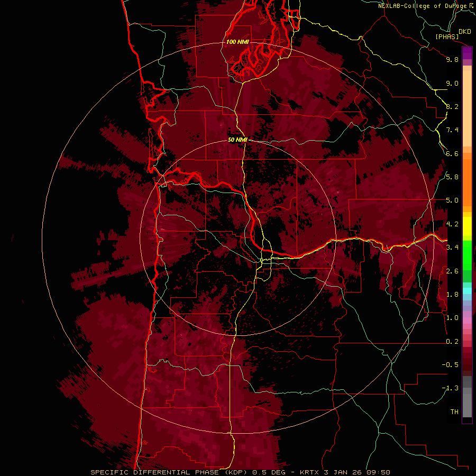Click the yellow segment of the color bar
This screenshot has width=476, height=476.
click(467, 226)
